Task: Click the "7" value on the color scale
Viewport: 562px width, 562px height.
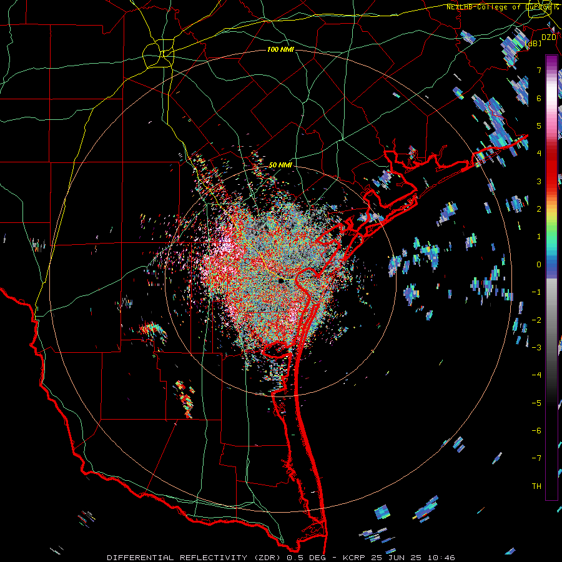Action: tap(539, 70)
